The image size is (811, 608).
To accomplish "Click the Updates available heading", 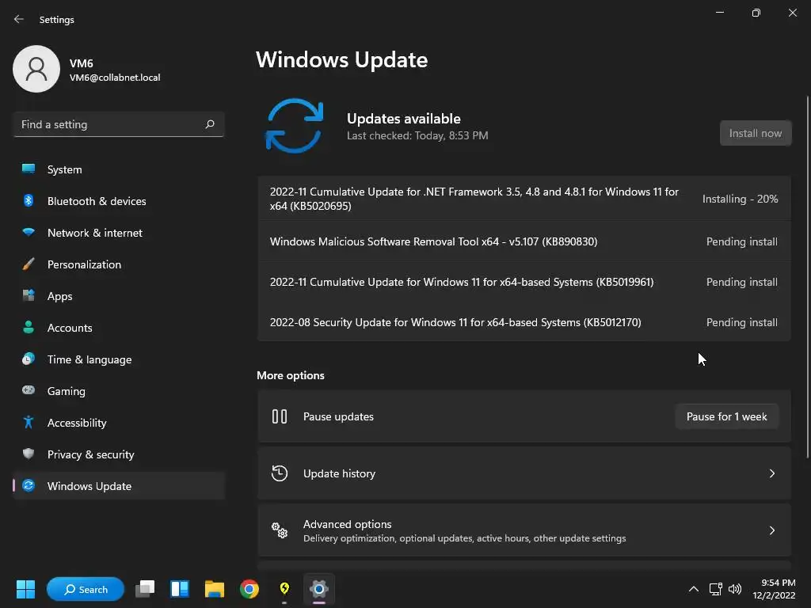I will tap(403, 119).
